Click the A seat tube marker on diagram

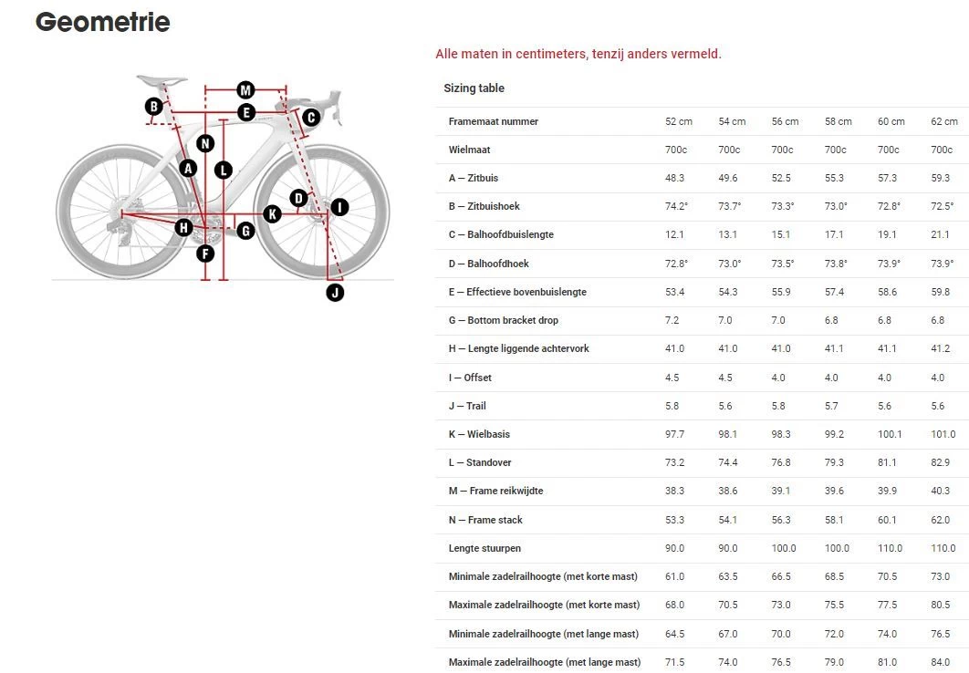click(x=188, y=168)
